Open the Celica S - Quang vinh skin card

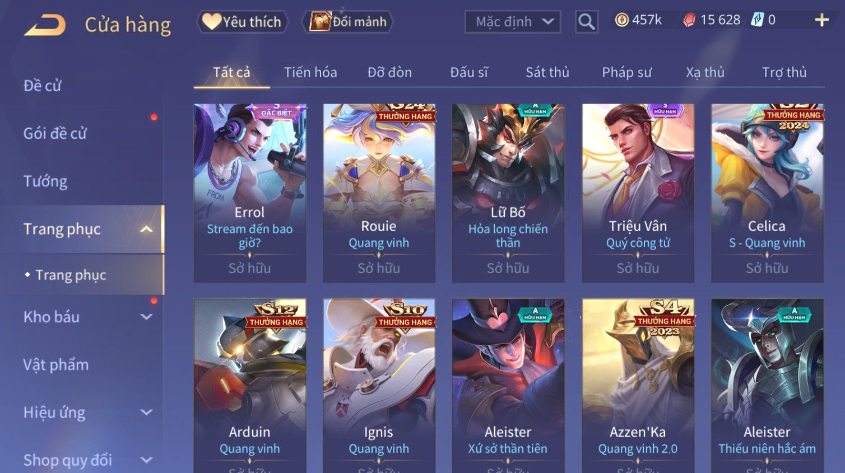click(x=767, y=193)
